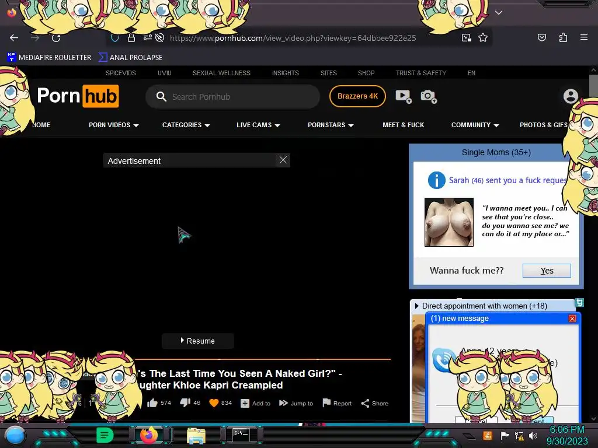
Task: Open the SHOP top link
Action: 366,73
